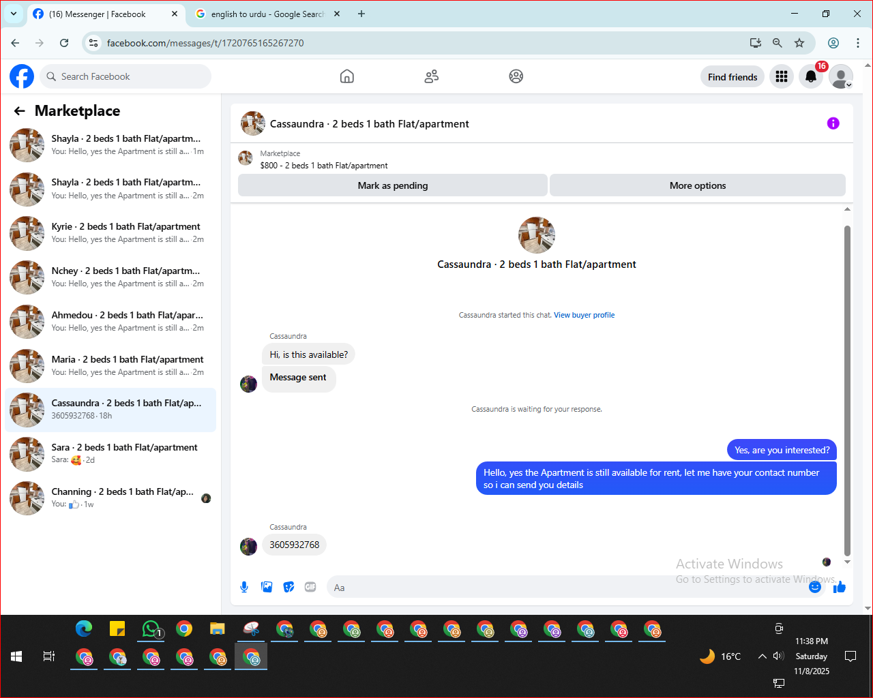Open the Sara conversation
The image size is (873, 698).
(110, 454)
